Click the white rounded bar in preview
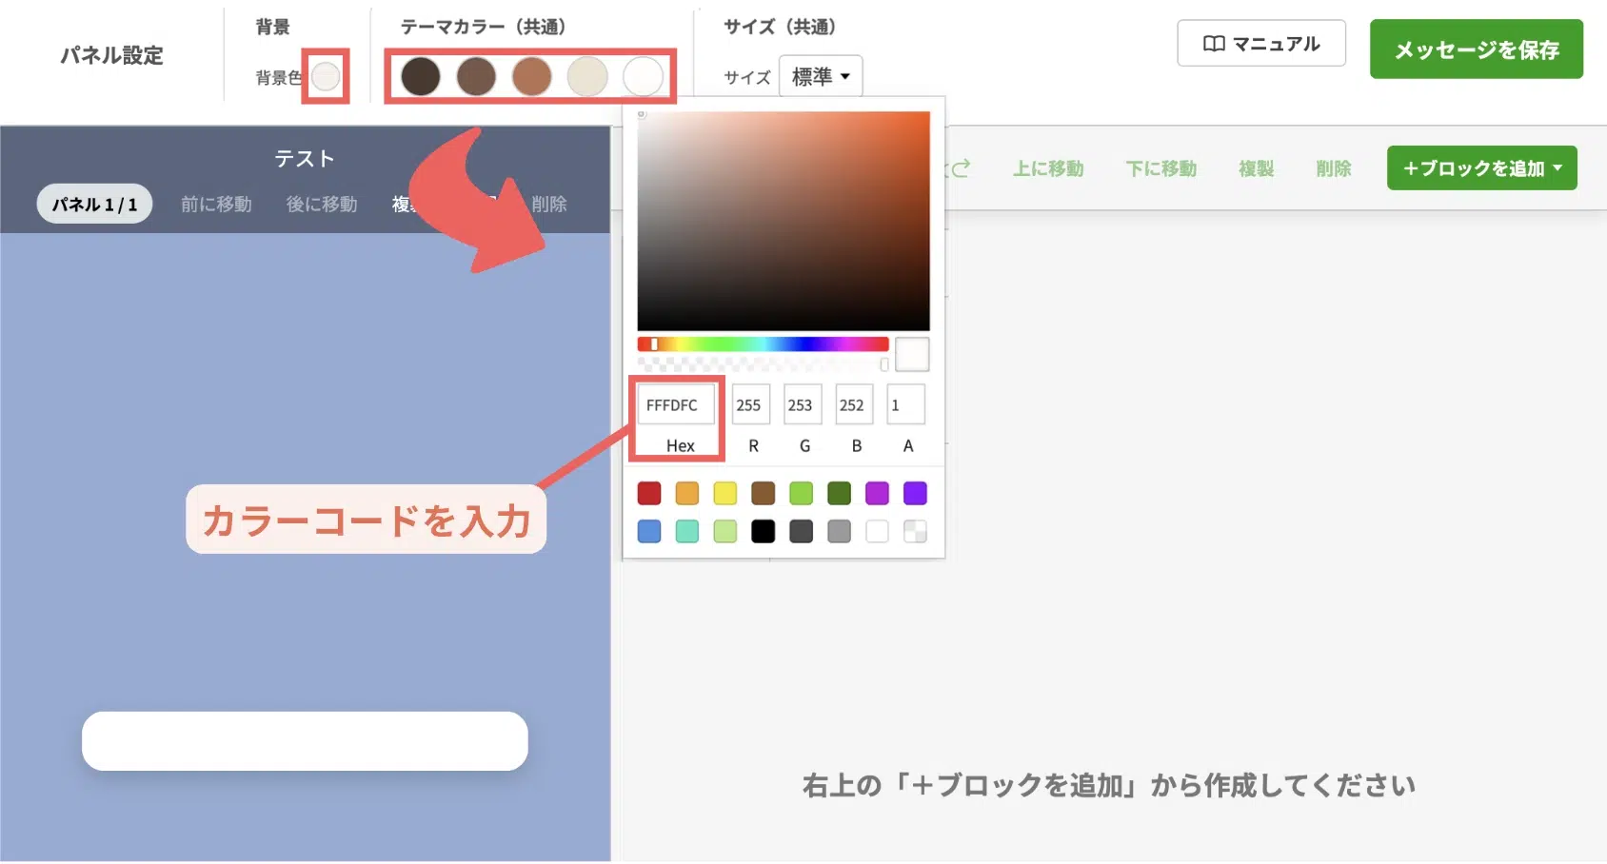The height and width of the screenshot is (864, 1607). click(x=305, y=741)
